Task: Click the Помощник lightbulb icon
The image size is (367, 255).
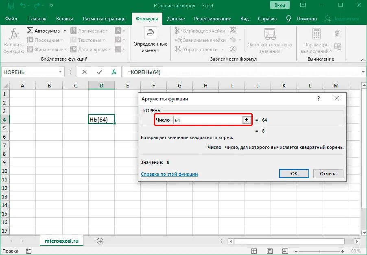Action: coord(289,18)
